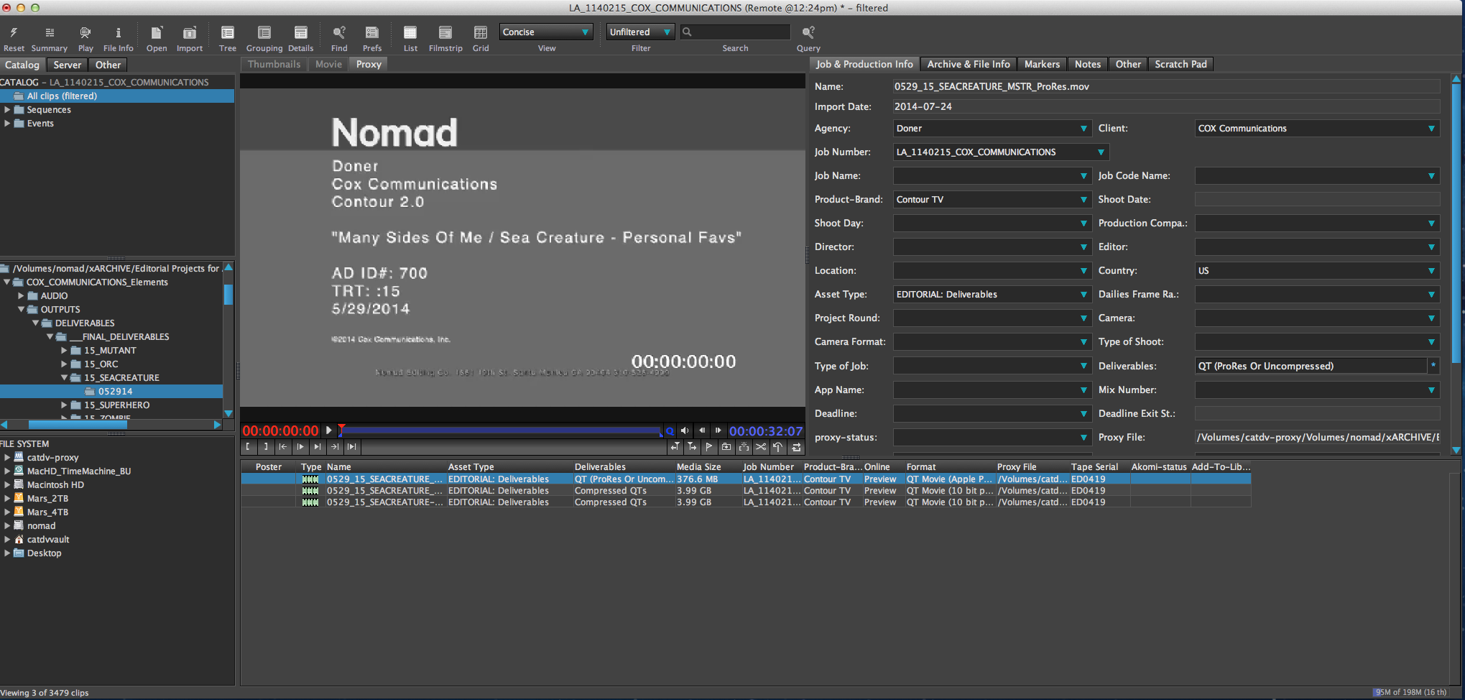
Task: Play the selection from In point
Action: [300, 447]
